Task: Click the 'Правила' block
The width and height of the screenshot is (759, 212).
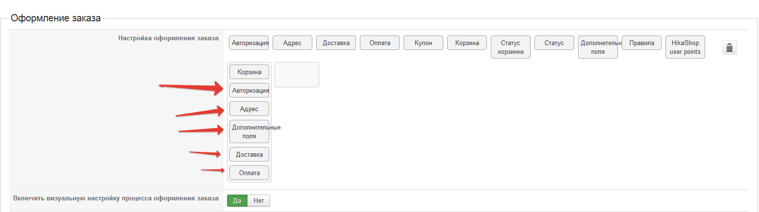Action: [642, 43]
